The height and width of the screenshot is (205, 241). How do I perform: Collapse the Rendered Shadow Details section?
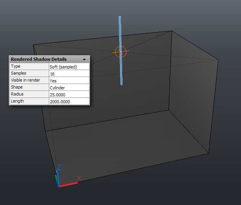(x=84, y=60)
